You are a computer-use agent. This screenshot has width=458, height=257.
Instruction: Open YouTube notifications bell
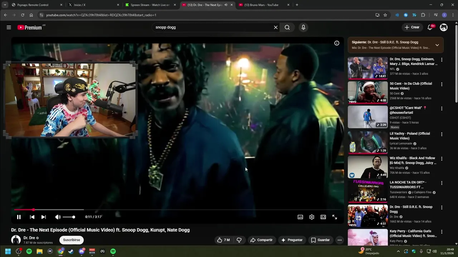click(430, 27)
